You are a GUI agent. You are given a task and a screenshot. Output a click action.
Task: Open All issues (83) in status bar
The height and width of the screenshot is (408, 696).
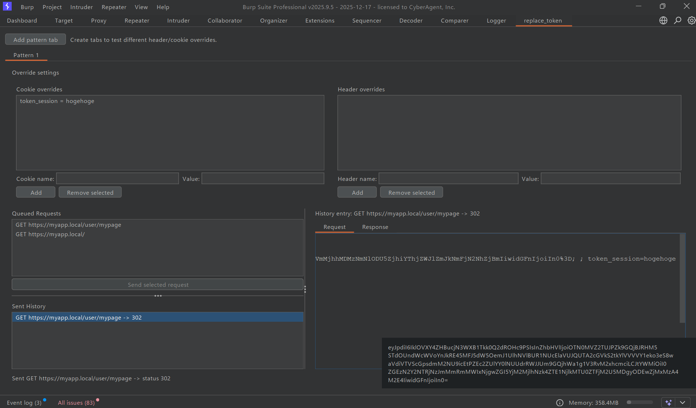coord(76,403)
